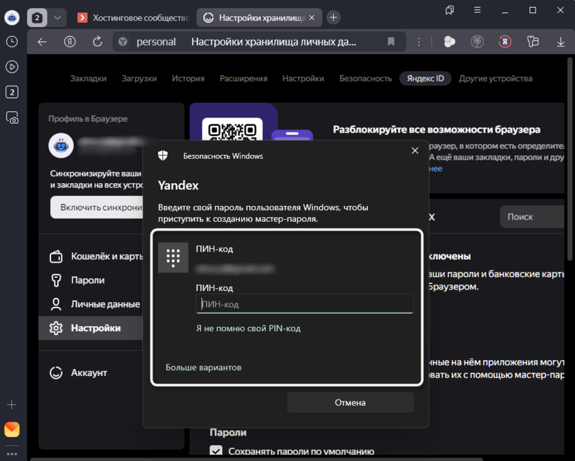Open the Yandex Mail icon in sidebar

point(12,429)
